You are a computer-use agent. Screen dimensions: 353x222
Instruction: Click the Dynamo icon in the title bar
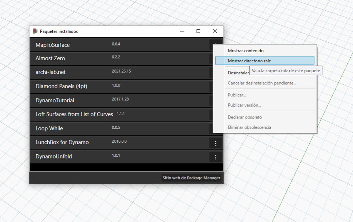point(35,31)
